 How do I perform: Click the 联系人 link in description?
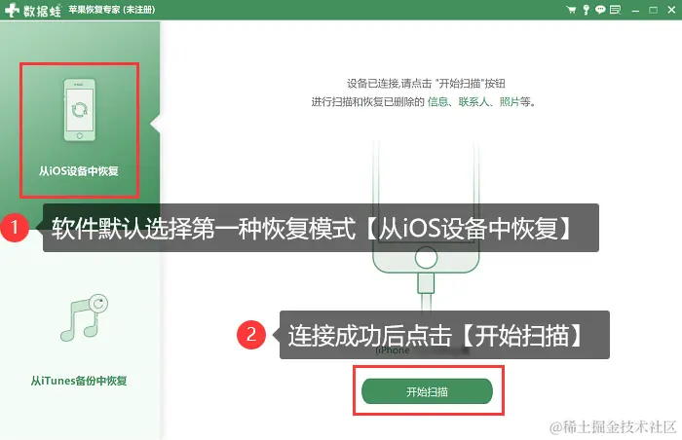click(474, 102)
